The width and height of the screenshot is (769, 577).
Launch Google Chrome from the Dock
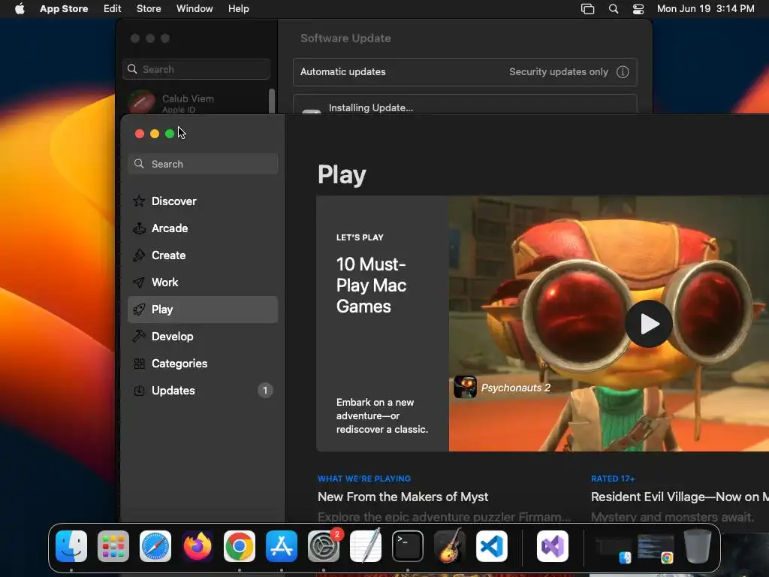coord(240,546)
